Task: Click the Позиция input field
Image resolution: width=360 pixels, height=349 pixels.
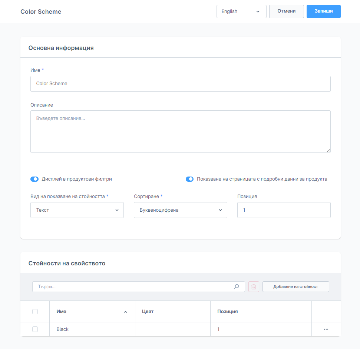Action: [x=284, y=210]
